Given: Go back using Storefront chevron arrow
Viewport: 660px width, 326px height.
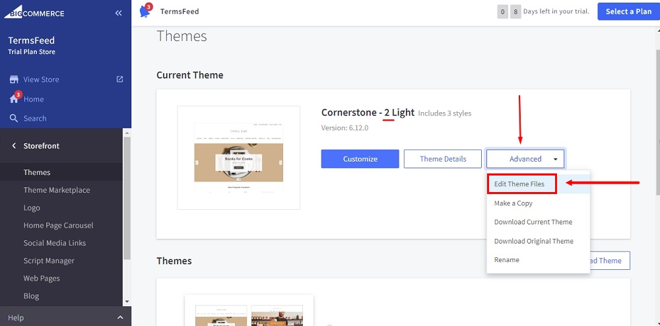Looking at the screenshot, I should click(14, 146).
